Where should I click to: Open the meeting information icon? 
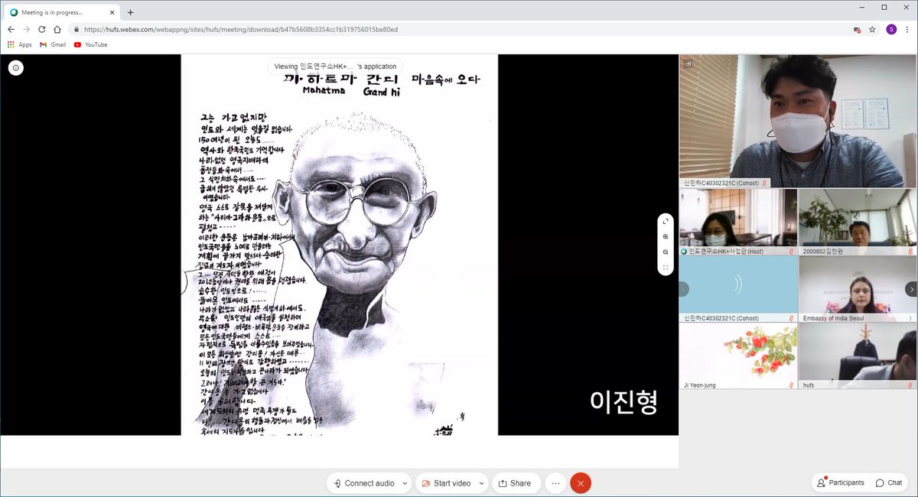[x=17, y=68]
